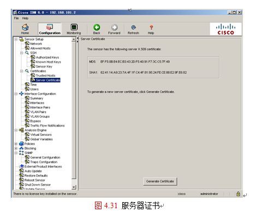Click the Cisco logo
Viewport: 256px width, 212px height.
225,29
